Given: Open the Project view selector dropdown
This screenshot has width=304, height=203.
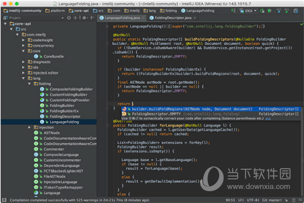Looking at the screenshot, I should (x=62, y=18).
